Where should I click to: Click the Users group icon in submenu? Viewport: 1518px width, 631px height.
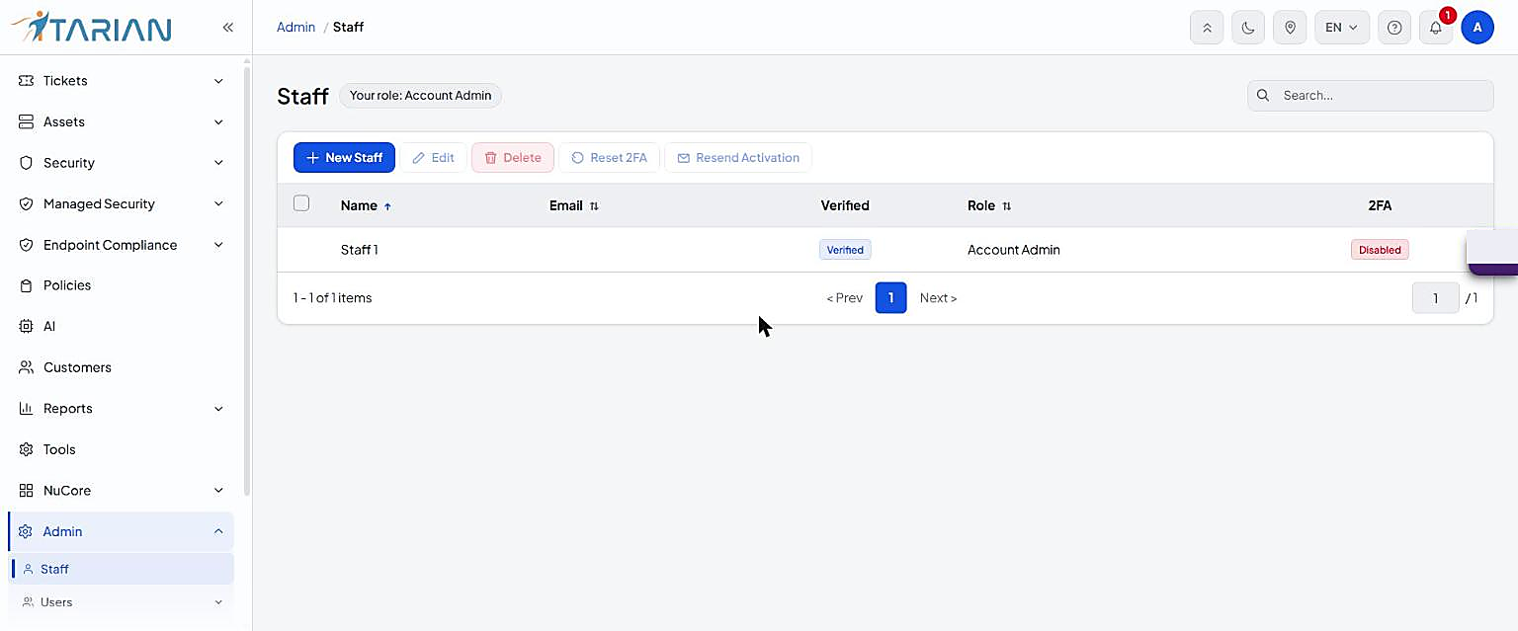coord(28,601)
